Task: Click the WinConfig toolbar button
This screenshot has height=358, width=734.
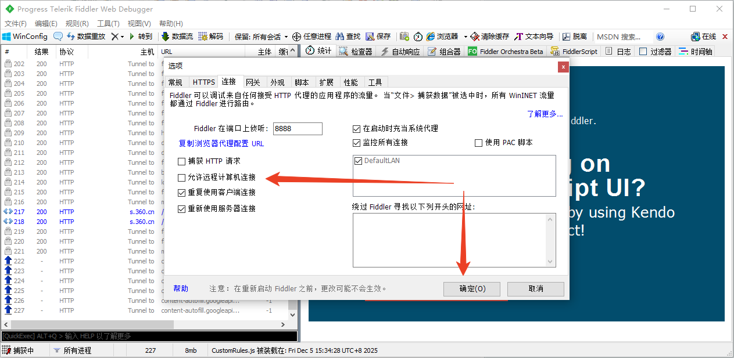Action: (x=24, y=36)
